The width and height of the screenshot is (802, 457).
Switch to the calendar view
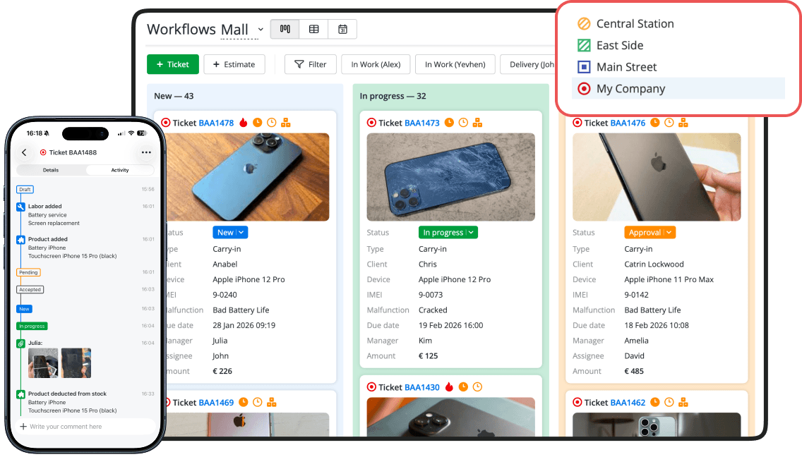tap(342, 29)
